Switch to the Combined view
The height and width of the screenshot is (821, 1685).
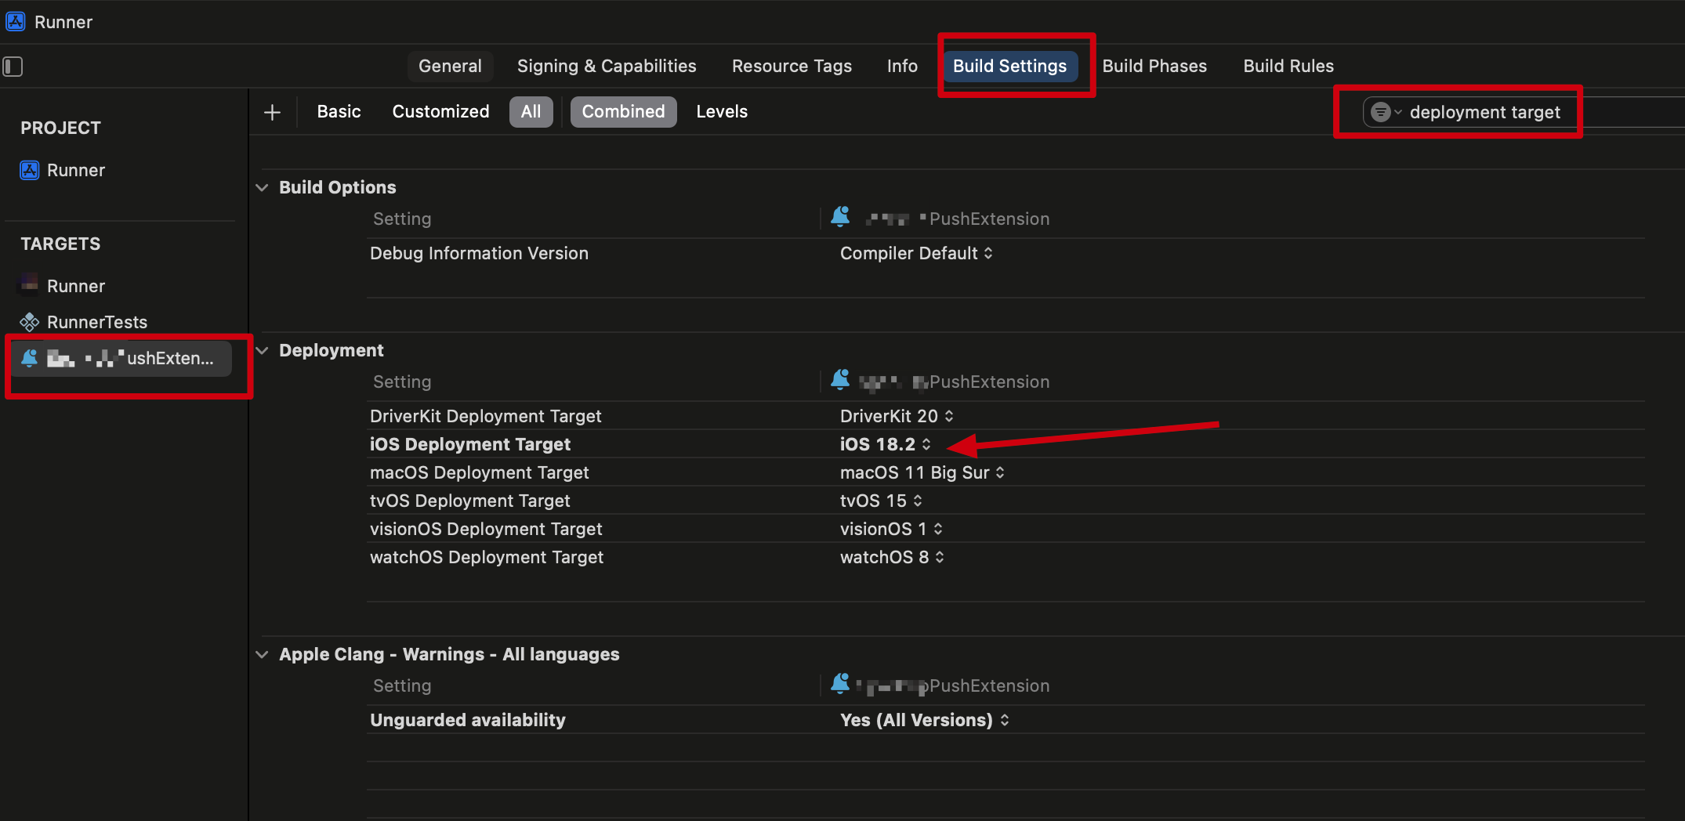pos(623,111)
